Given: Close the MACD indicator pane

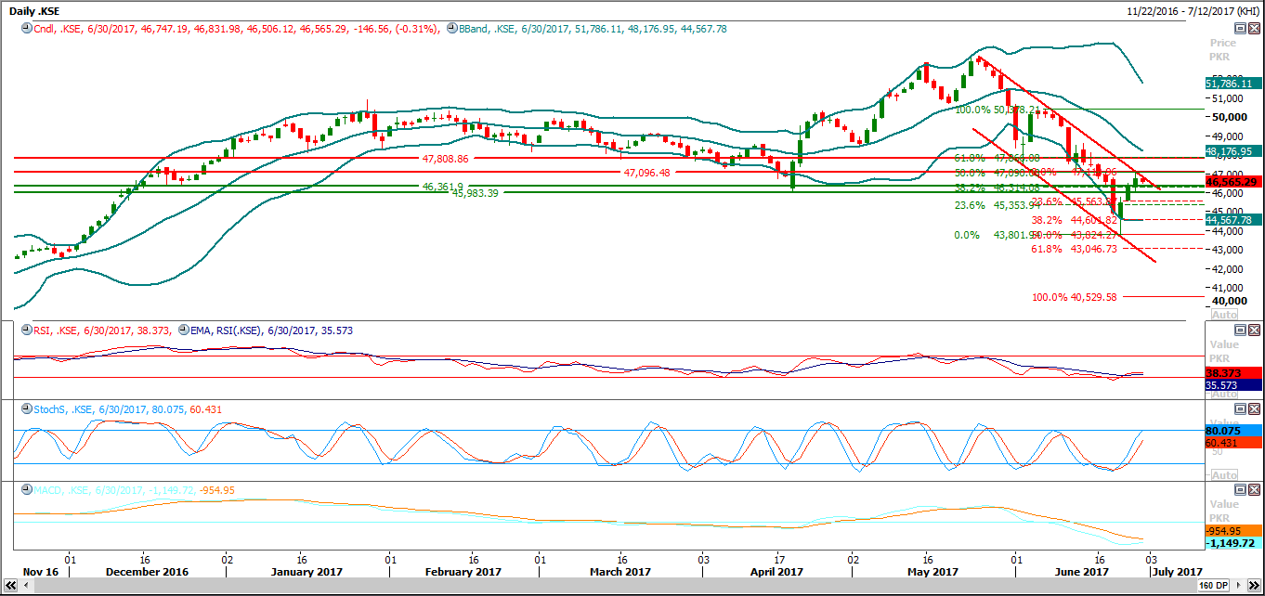Looking at the screenshot, I should point(1254,489).
